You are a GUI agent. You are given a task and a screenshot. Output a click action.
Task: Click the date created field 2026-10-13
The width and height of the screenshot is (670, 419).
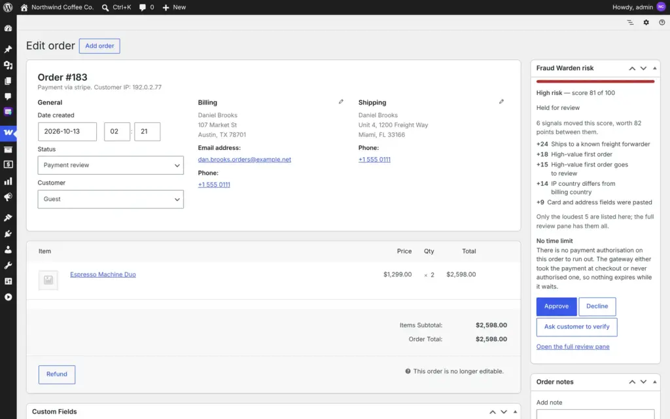tap(67, 132)
